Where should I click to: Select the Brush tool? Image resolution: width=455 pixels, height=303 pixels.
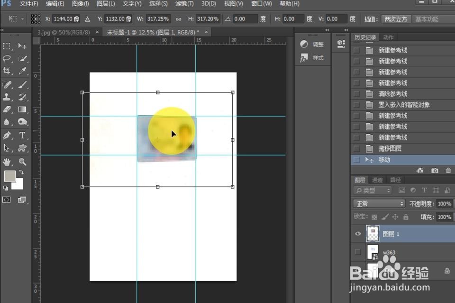22,84
